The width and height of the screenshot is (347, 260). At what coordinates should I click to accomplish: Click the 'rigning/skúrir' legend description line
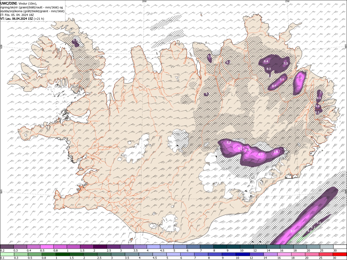pos(32,7)
